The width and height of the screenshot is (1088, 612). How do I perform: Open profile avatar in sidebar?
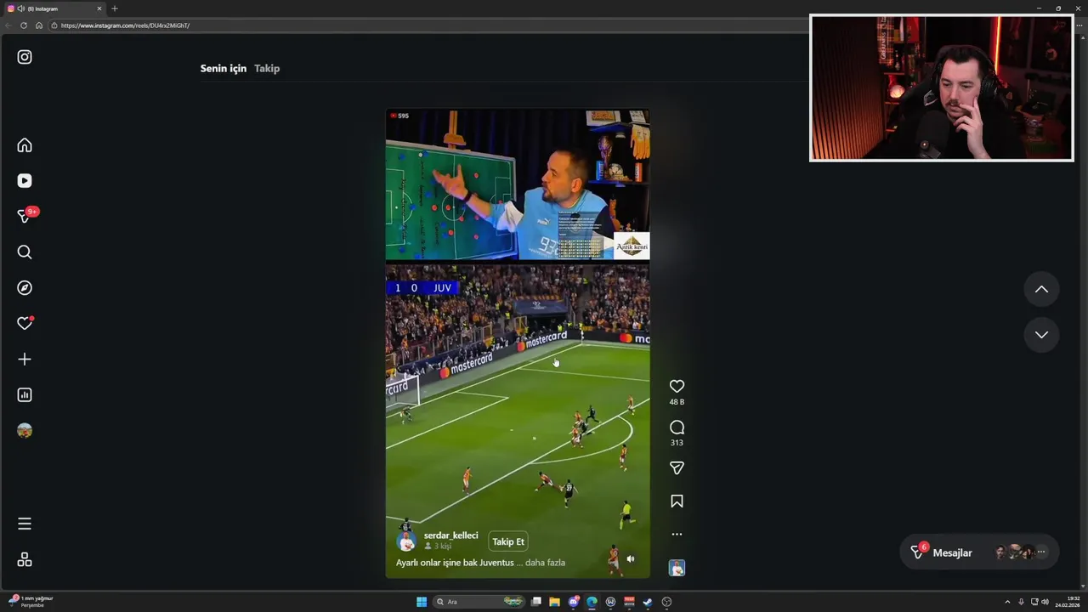(x=25, y=431)
